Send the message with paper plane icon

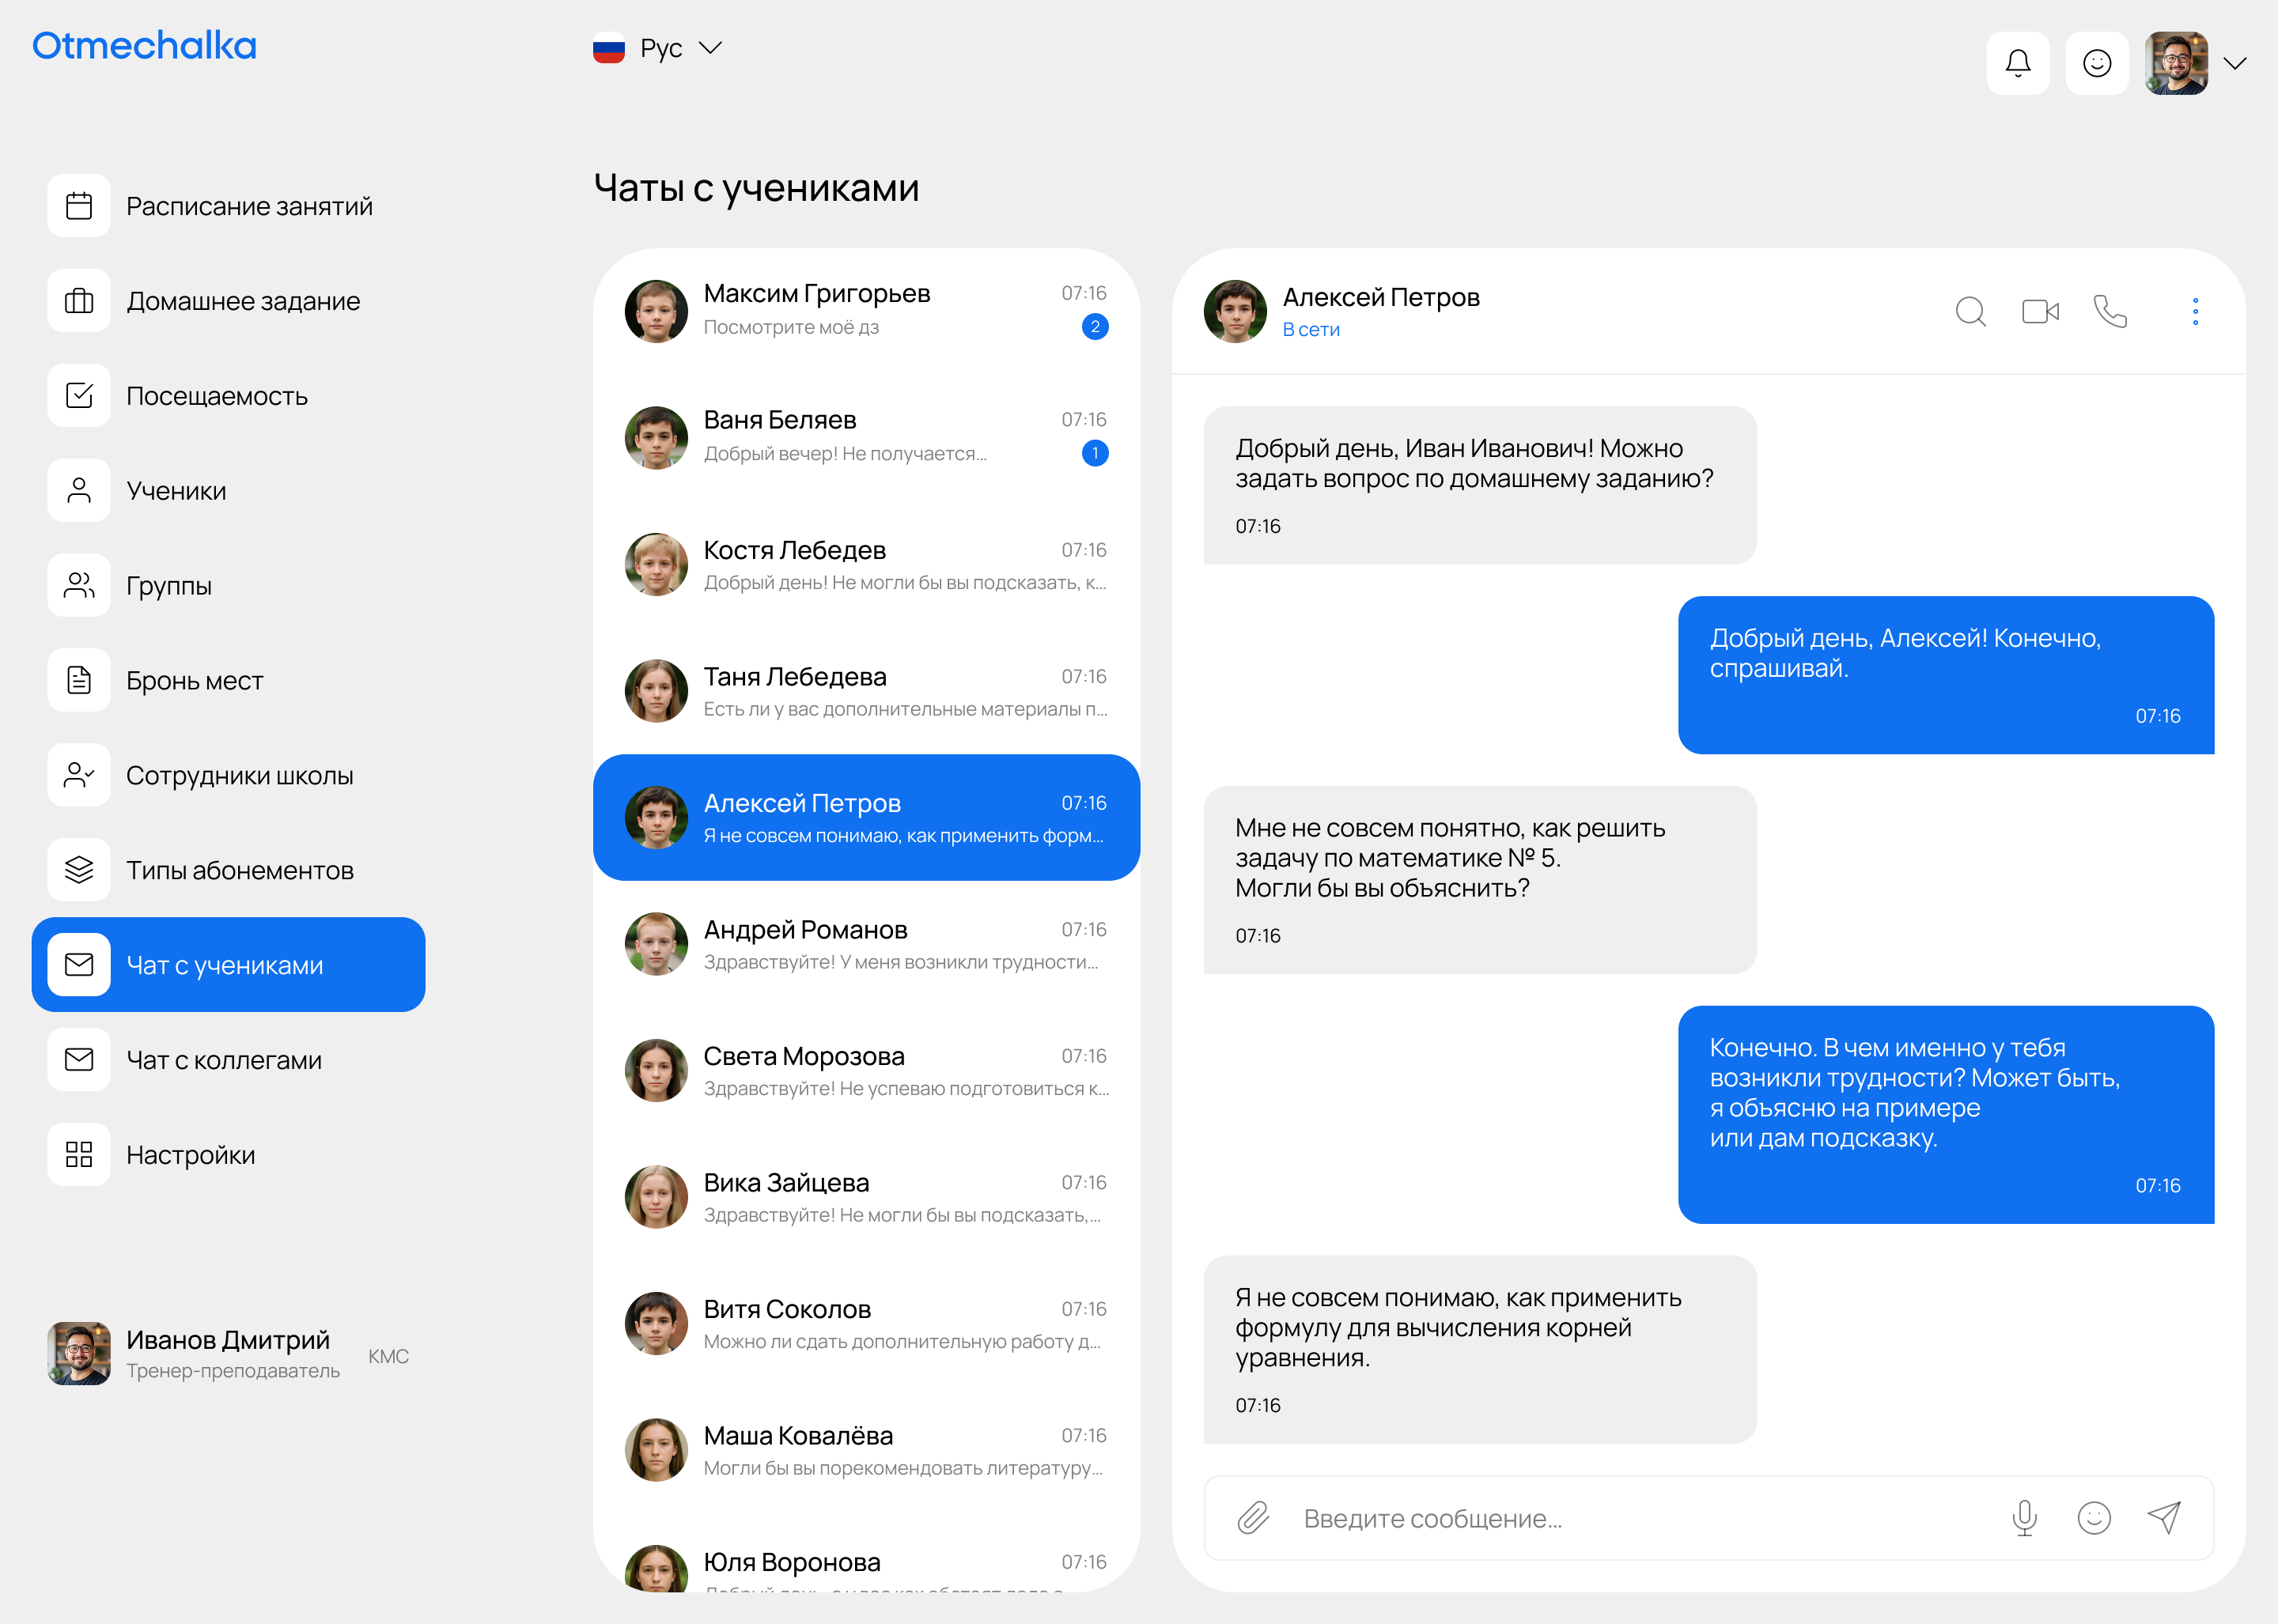(2164, 1517)
